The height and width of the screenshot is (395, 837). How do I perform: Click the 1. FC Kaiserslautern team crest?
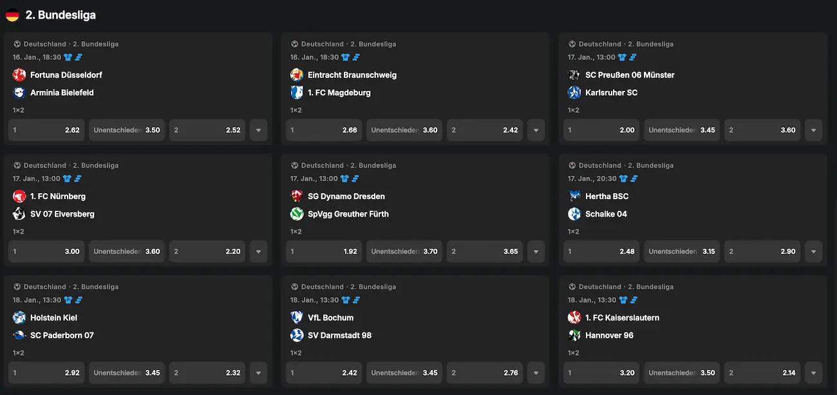pyautogui.click(x=574, y=318)
